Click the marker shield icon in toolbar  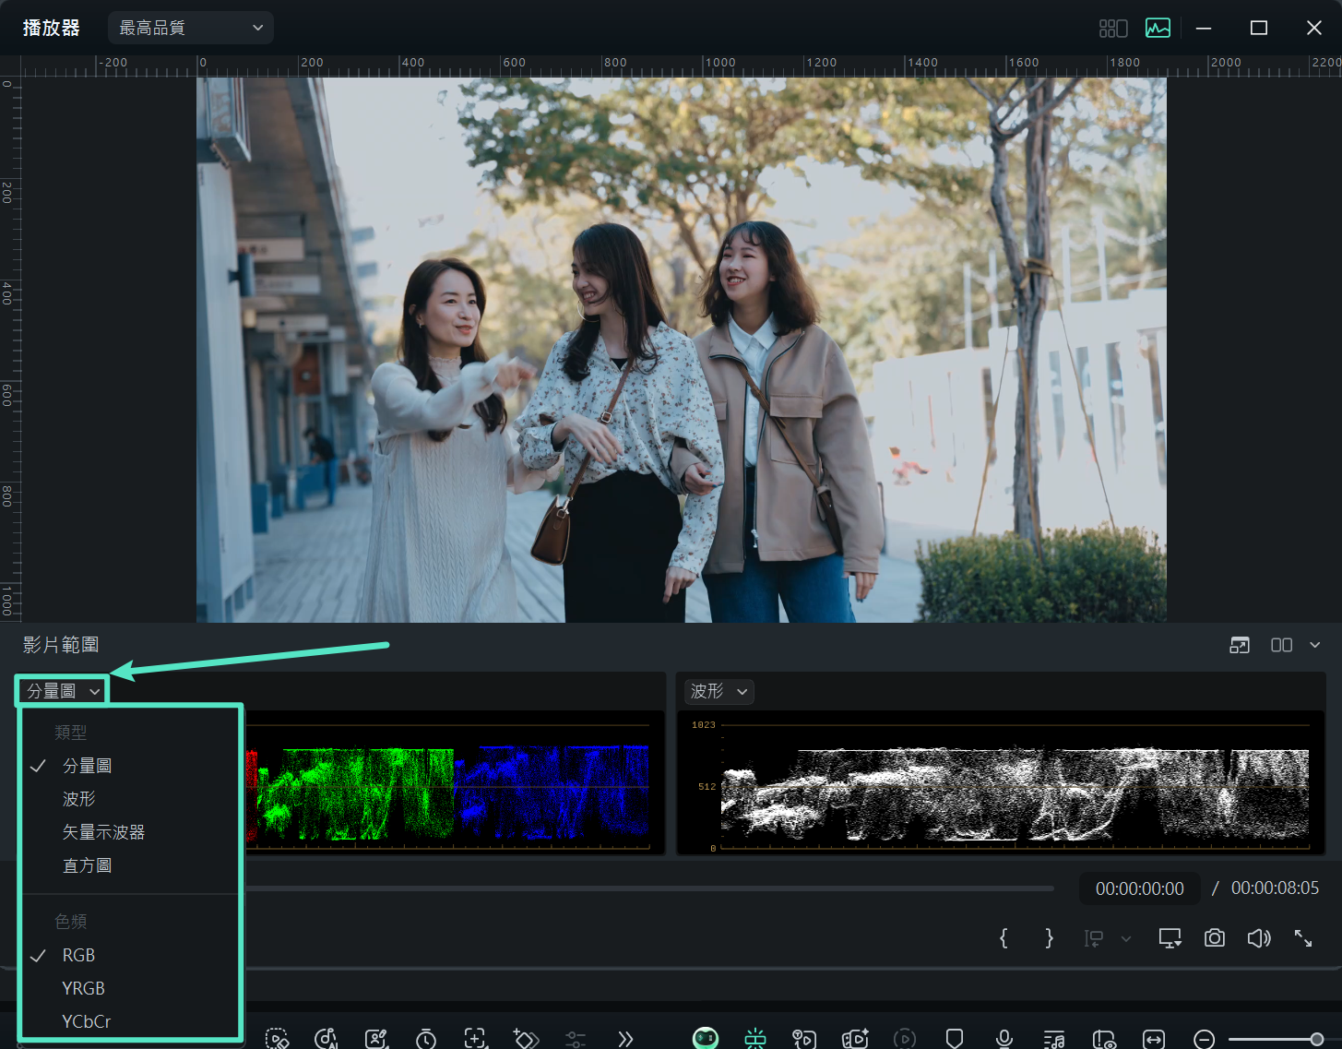[955, 1039]
